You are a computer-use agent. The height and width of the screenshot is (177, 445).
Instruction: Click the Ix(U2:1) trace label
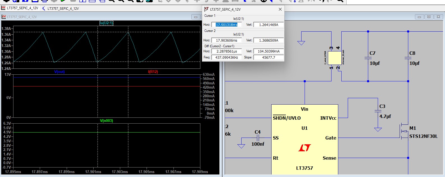(106, 23)
